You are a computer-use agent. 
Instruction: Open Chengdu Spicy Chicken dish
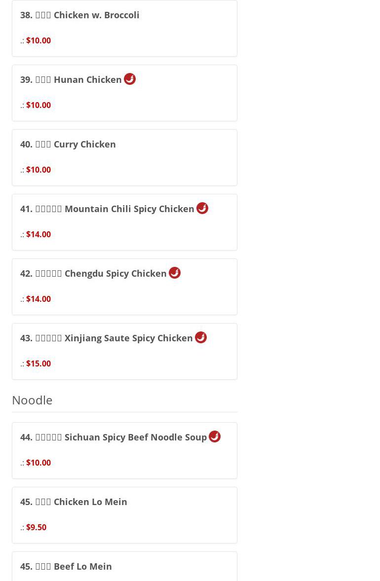[x=93, y=273]
